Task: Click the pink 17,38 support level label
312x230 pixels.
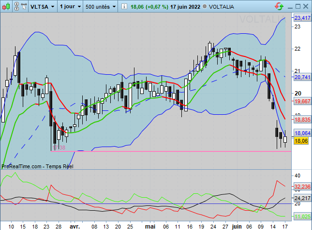Action: (59, 148)
